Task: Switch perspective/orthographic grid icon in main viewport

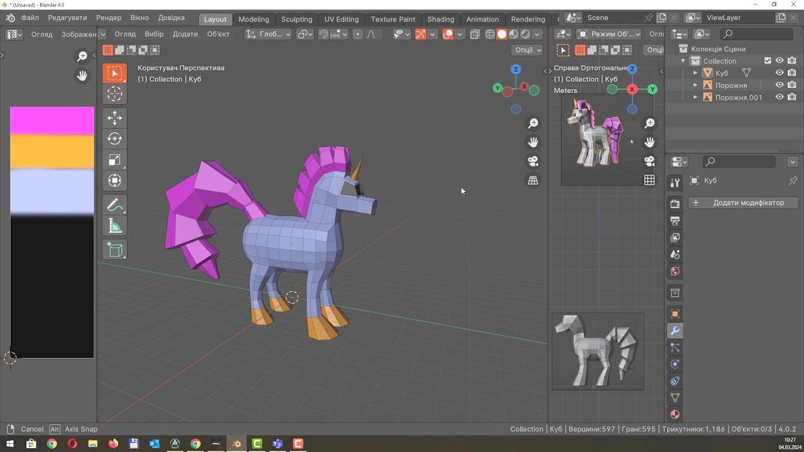Action: [x=533, y=181]
